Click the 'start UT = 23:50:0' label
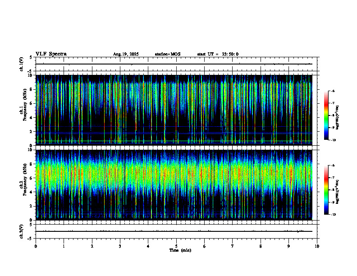Screen dimensions: 357x276 (218, 54)
